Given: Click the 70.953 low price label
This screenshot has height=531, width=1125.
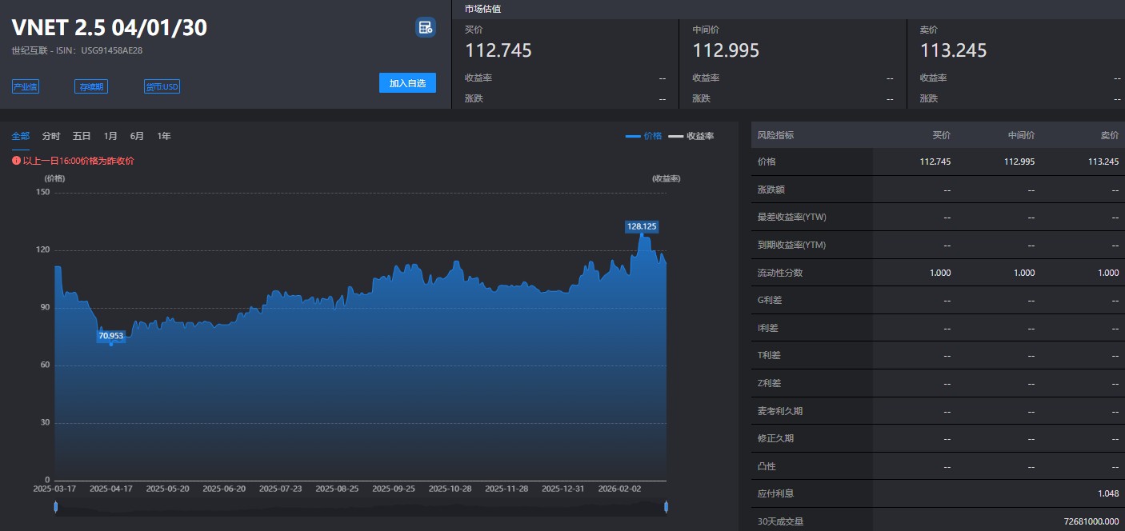Looking at the screenshot, I should click(110, 336).
